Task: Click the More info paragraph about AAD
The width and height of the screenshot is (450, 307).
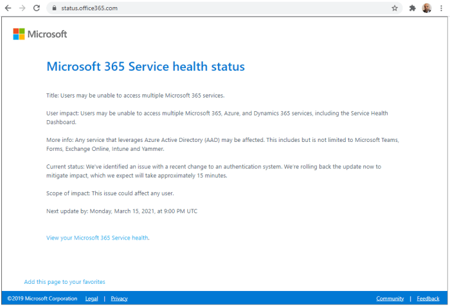Action: tap(222, 144)
